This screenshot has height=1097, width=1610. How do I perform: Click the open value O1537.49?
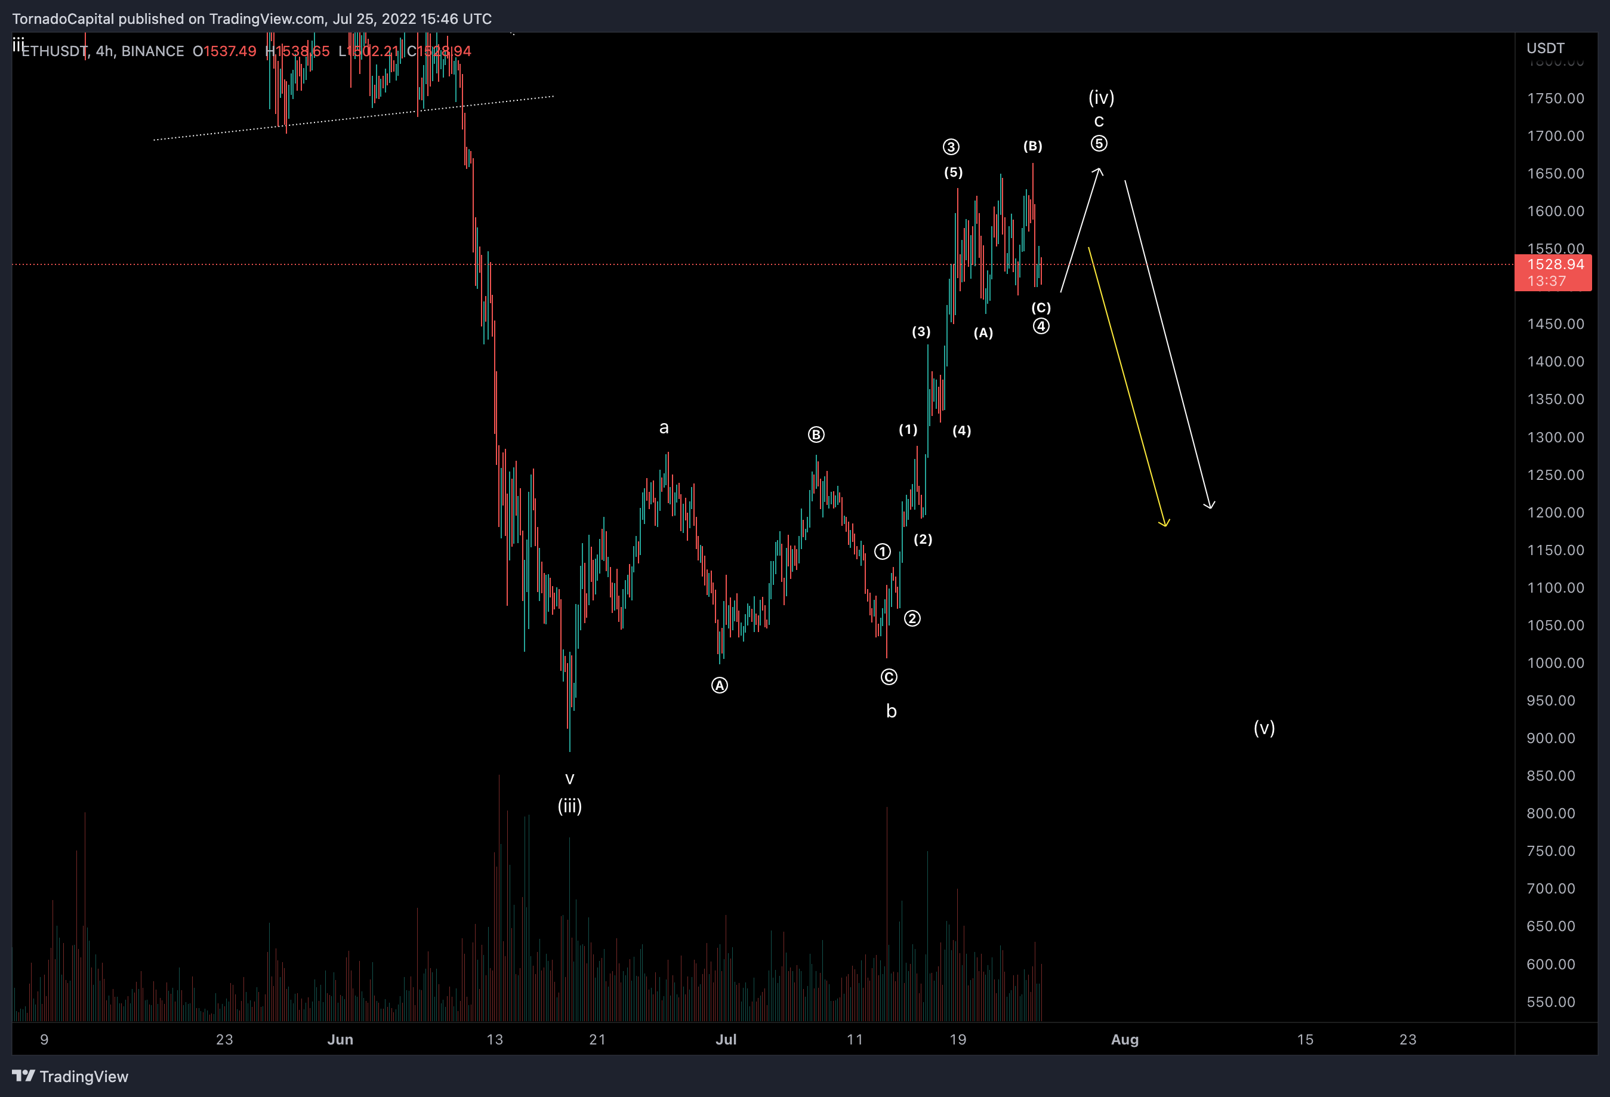tap(224, 51)
